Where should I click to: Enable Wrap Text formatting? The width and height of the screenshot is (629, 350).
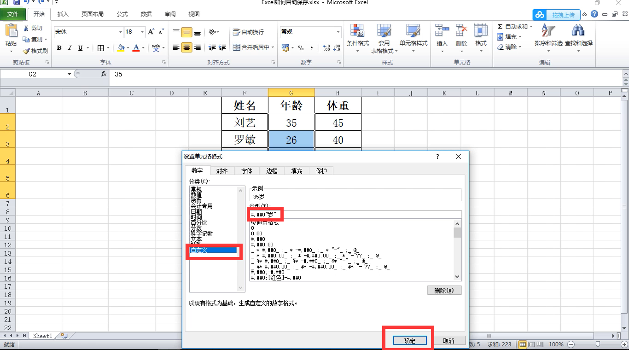click(x=247, y=32)
